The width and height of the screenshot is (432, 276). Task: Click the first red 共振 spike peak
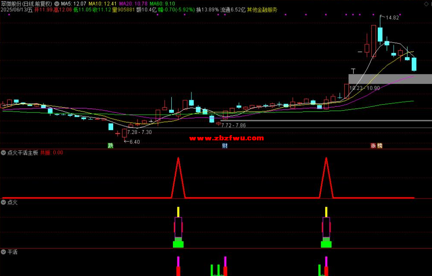coord(179,158)
